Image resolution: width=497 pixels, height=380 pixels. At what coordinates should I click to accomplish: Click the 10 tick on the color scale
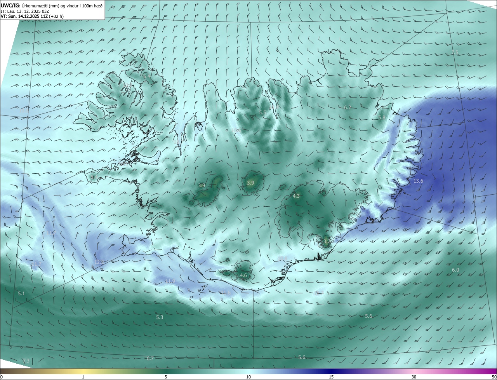[248, 377]
